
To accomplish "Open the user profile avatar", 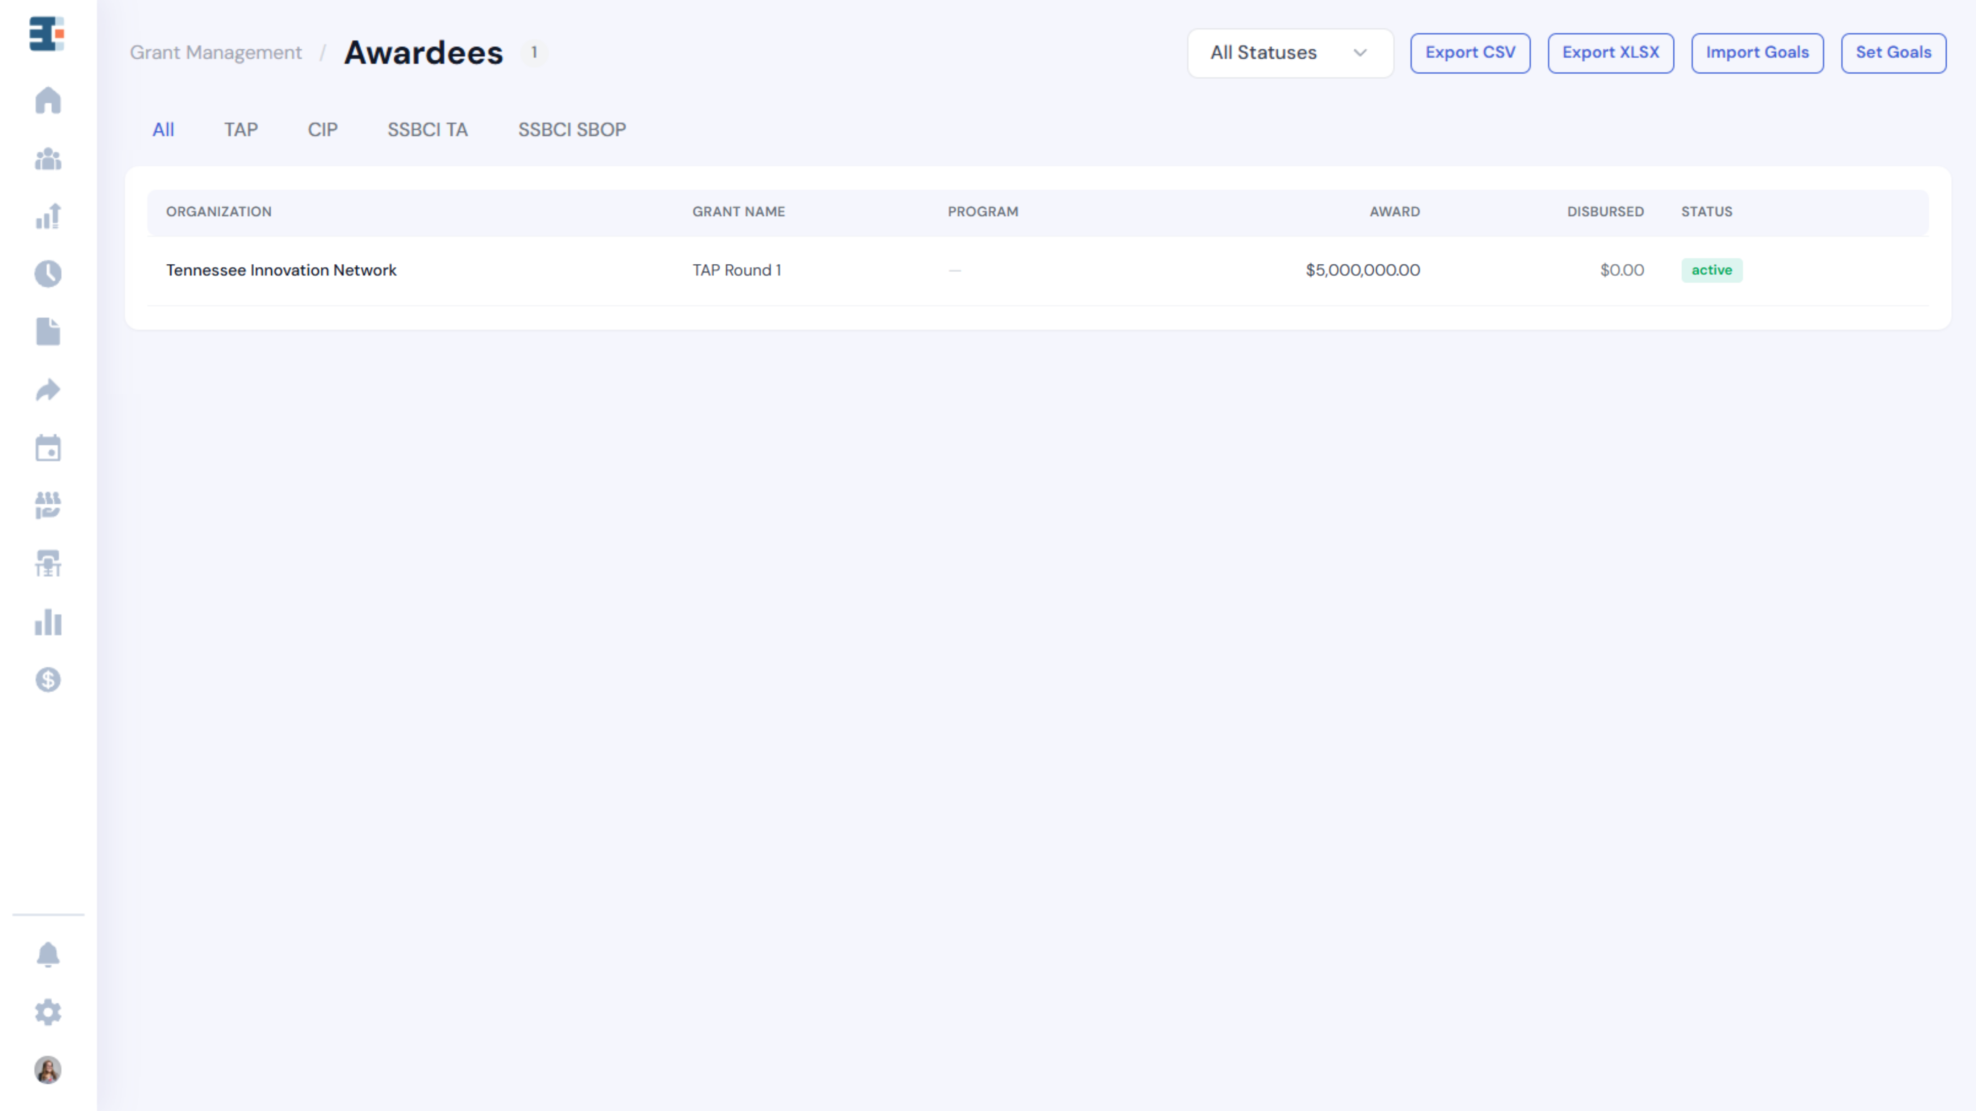I will pyautogui.click(x=47, y=1070).
